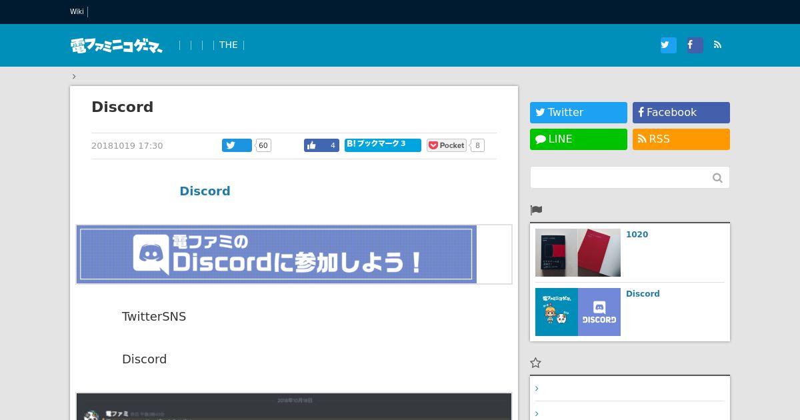
Task: Click the flag section icon
Action: pyautogui.click(x=536, y=210)
